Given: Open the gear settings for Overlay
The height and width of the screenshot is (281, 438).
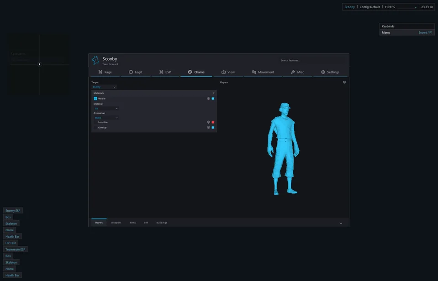Looking at the screenshot, I should [208, 128].
